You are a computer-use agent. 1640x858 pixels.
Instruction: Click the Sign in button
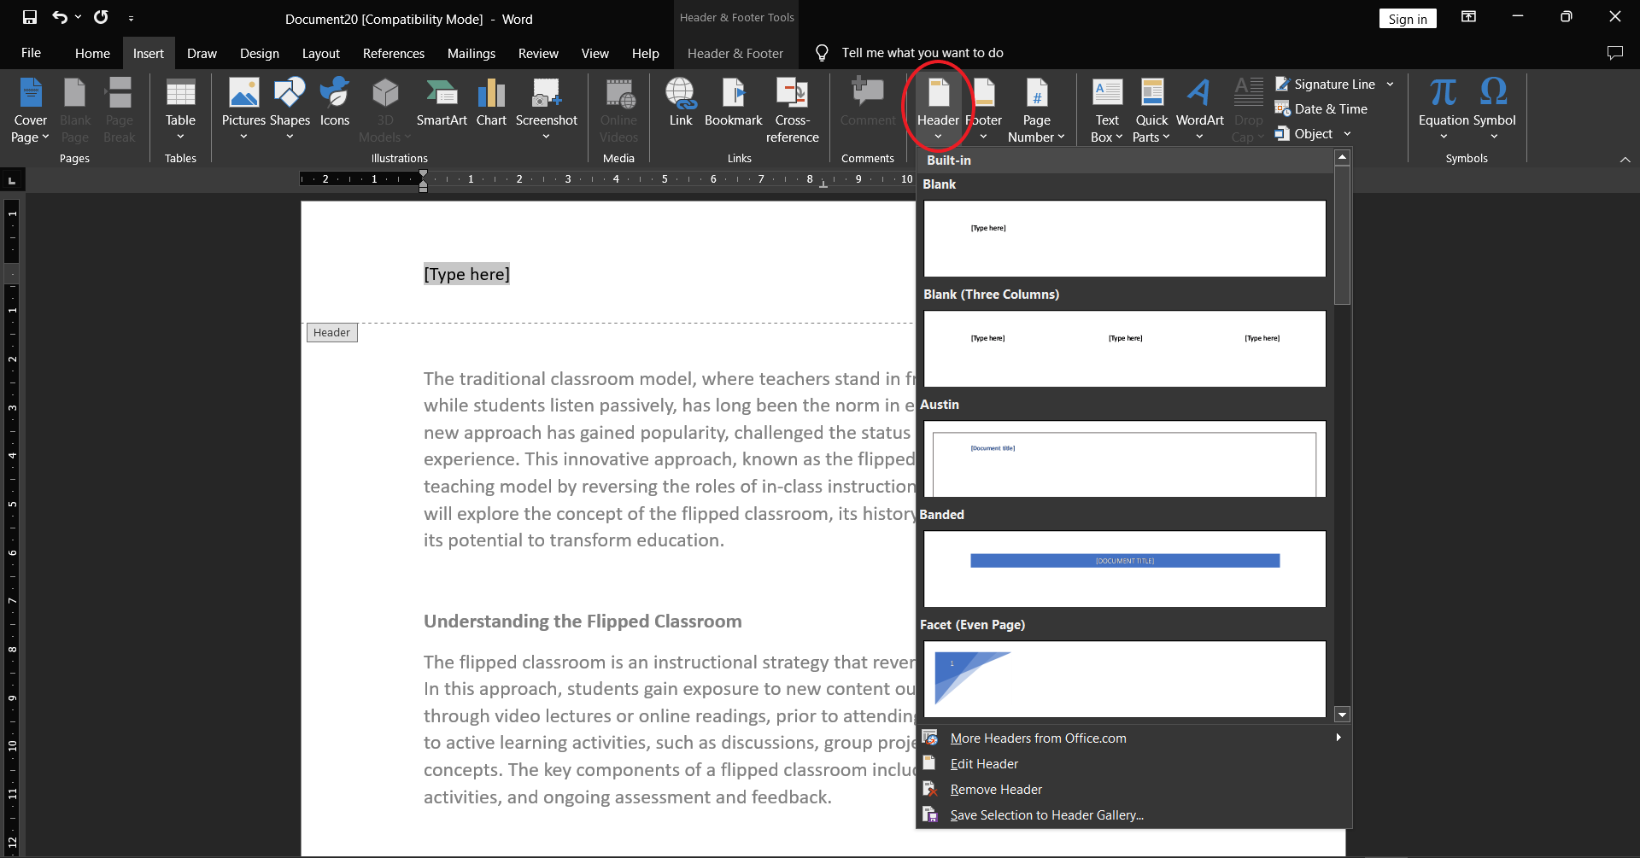pos(1407,19)
